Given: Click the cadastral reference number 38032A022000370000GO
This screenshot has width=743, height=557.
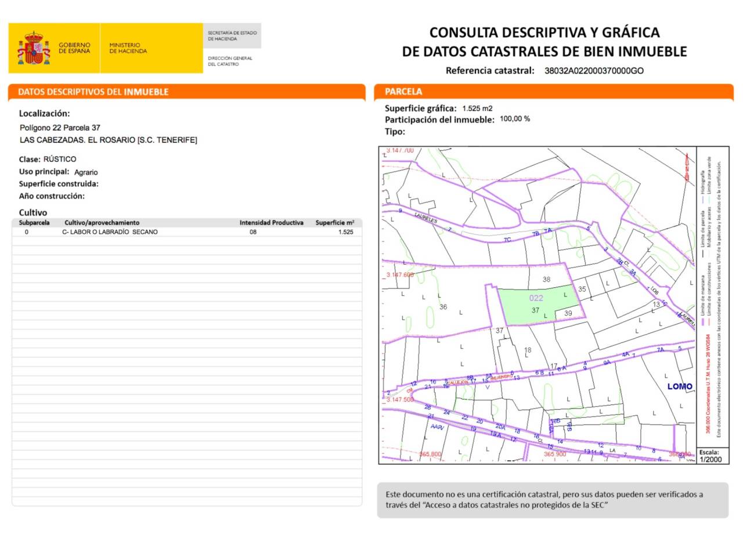Looking at the screenshot, I should point(594,71).
